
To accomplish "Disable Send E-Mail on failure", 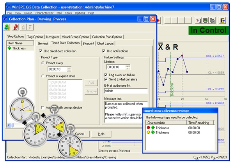I will point(106,79).
